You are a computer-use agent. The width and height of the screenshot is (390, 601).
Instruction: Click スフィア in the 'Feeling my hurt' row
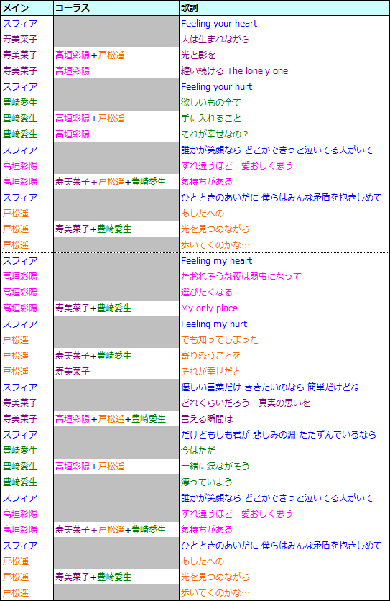(20, 324)
